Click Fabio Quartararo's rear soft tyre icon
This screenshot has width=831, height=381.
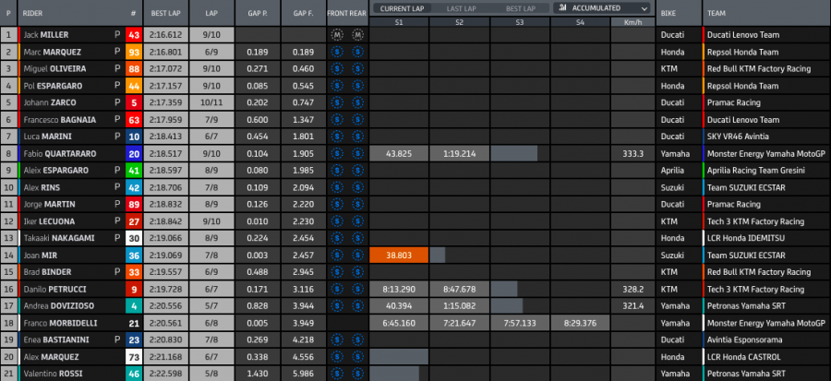(x=356, y=153)
